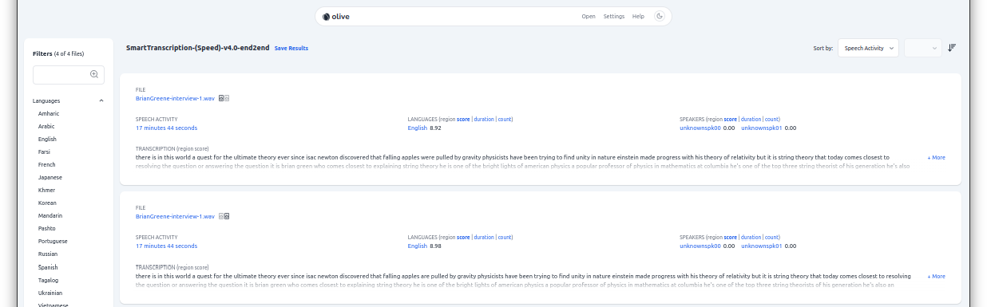Sort speakers by count in first result
The image size is (987, 307).
772,119
